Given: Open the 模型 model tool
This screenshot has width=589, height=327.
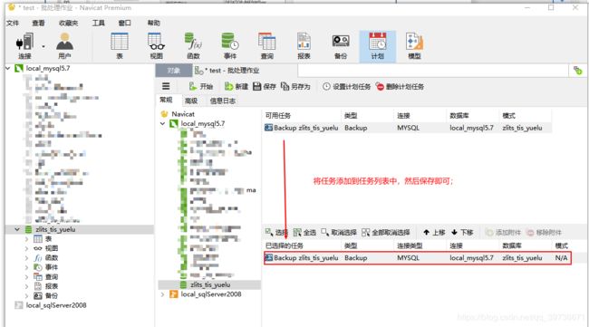Looking at the screenshot, I should click(414, 46).
